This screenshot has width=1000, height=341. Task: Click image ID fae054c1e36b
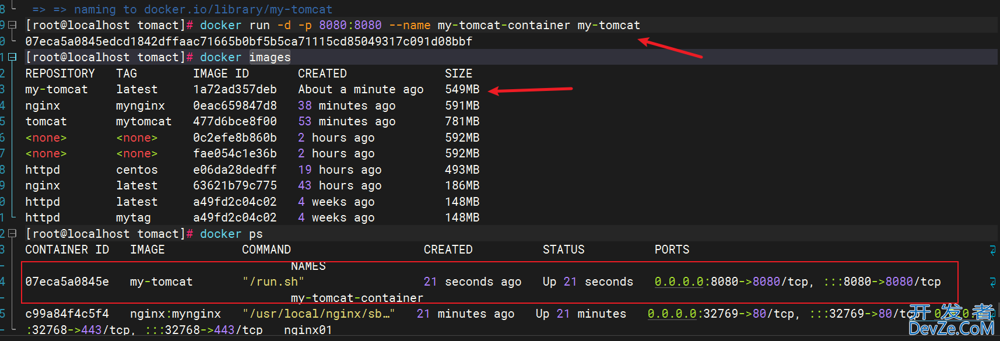click(x=235, y=153)
